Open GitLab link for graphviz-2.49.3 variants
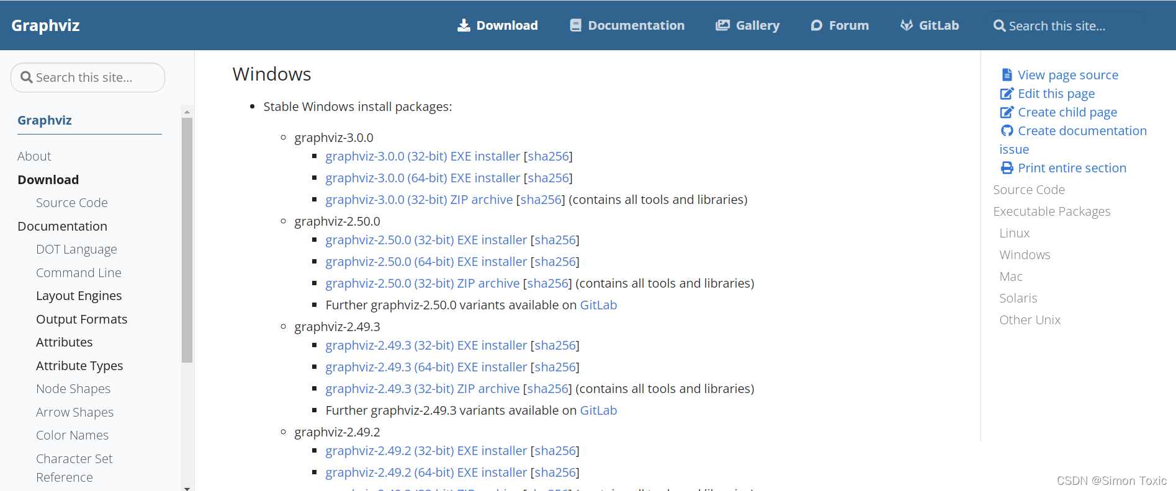 [x=598, y=410]
